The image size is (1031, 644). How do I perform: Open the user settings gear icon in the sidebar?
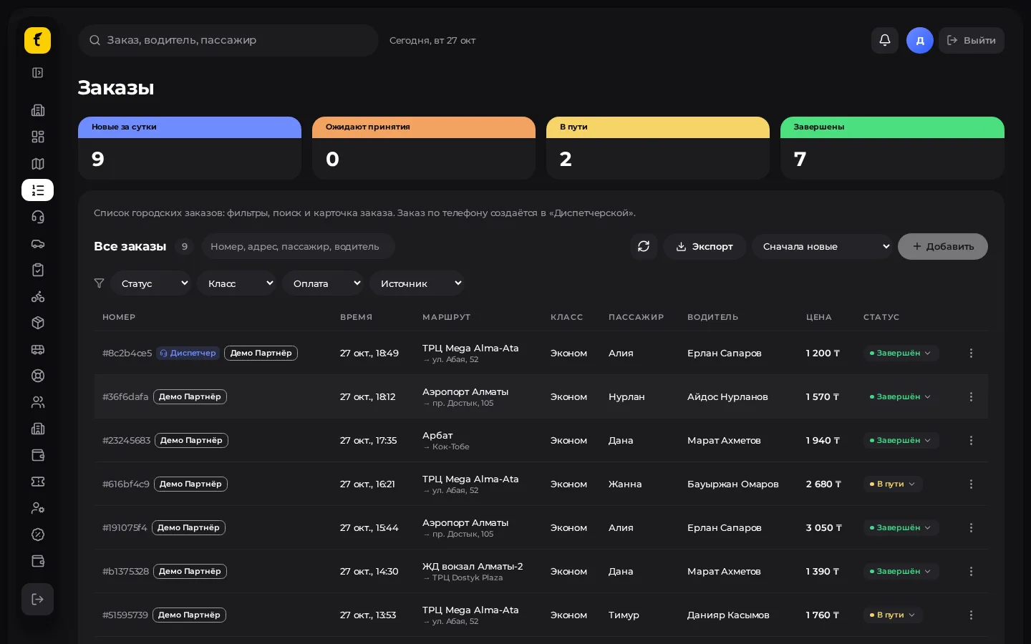click(38, 508)
